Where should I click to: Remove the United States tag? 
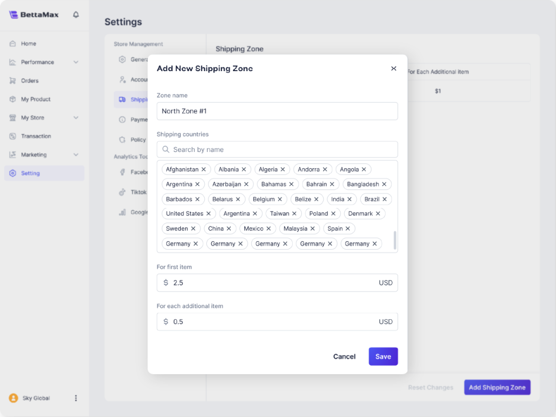[x=208, y=214]
